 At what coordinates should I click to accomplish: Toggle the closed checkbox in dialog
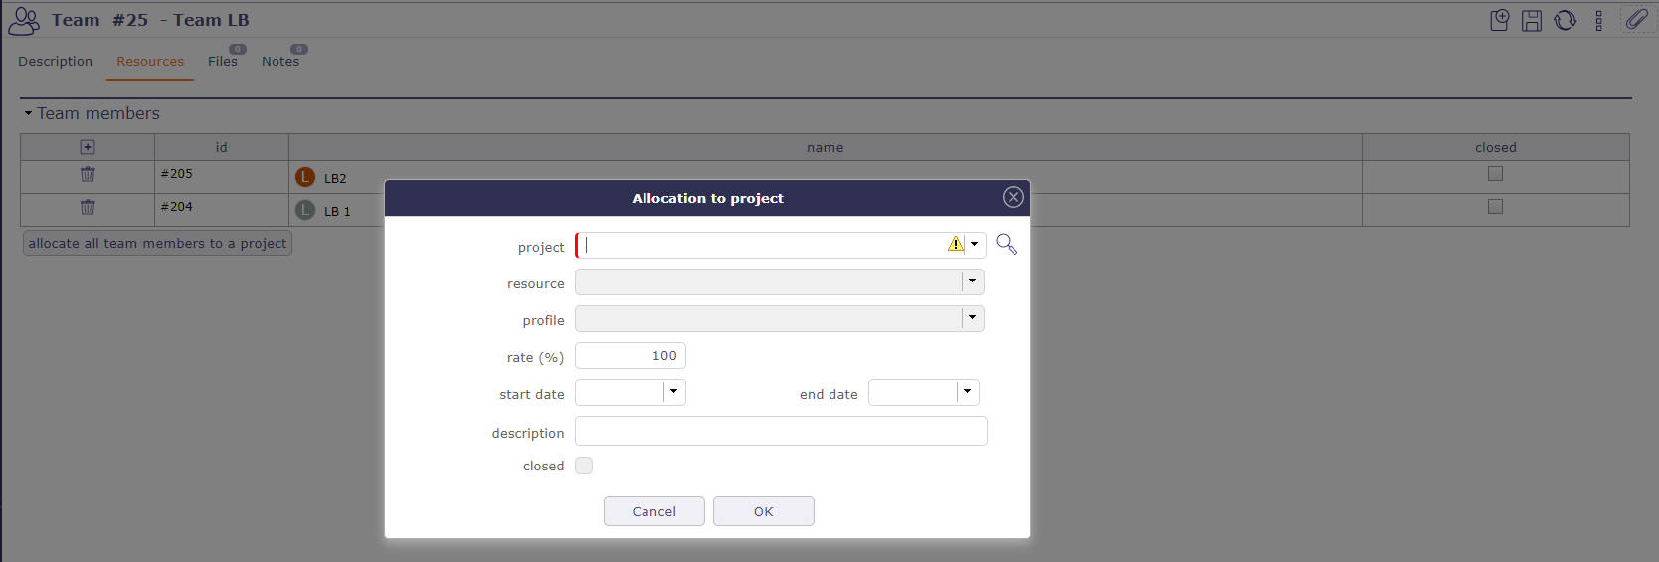tap(584, 466)
